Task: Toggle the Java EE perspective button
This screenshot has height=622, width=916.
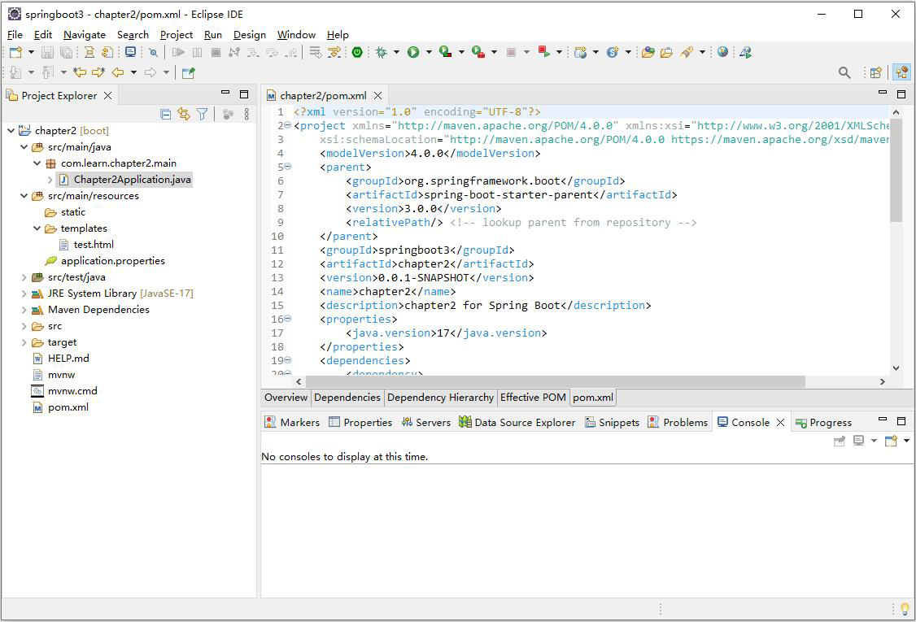Action: click(902, 72)
